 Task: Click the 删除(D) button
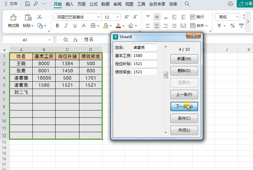(x=184, y=71)
